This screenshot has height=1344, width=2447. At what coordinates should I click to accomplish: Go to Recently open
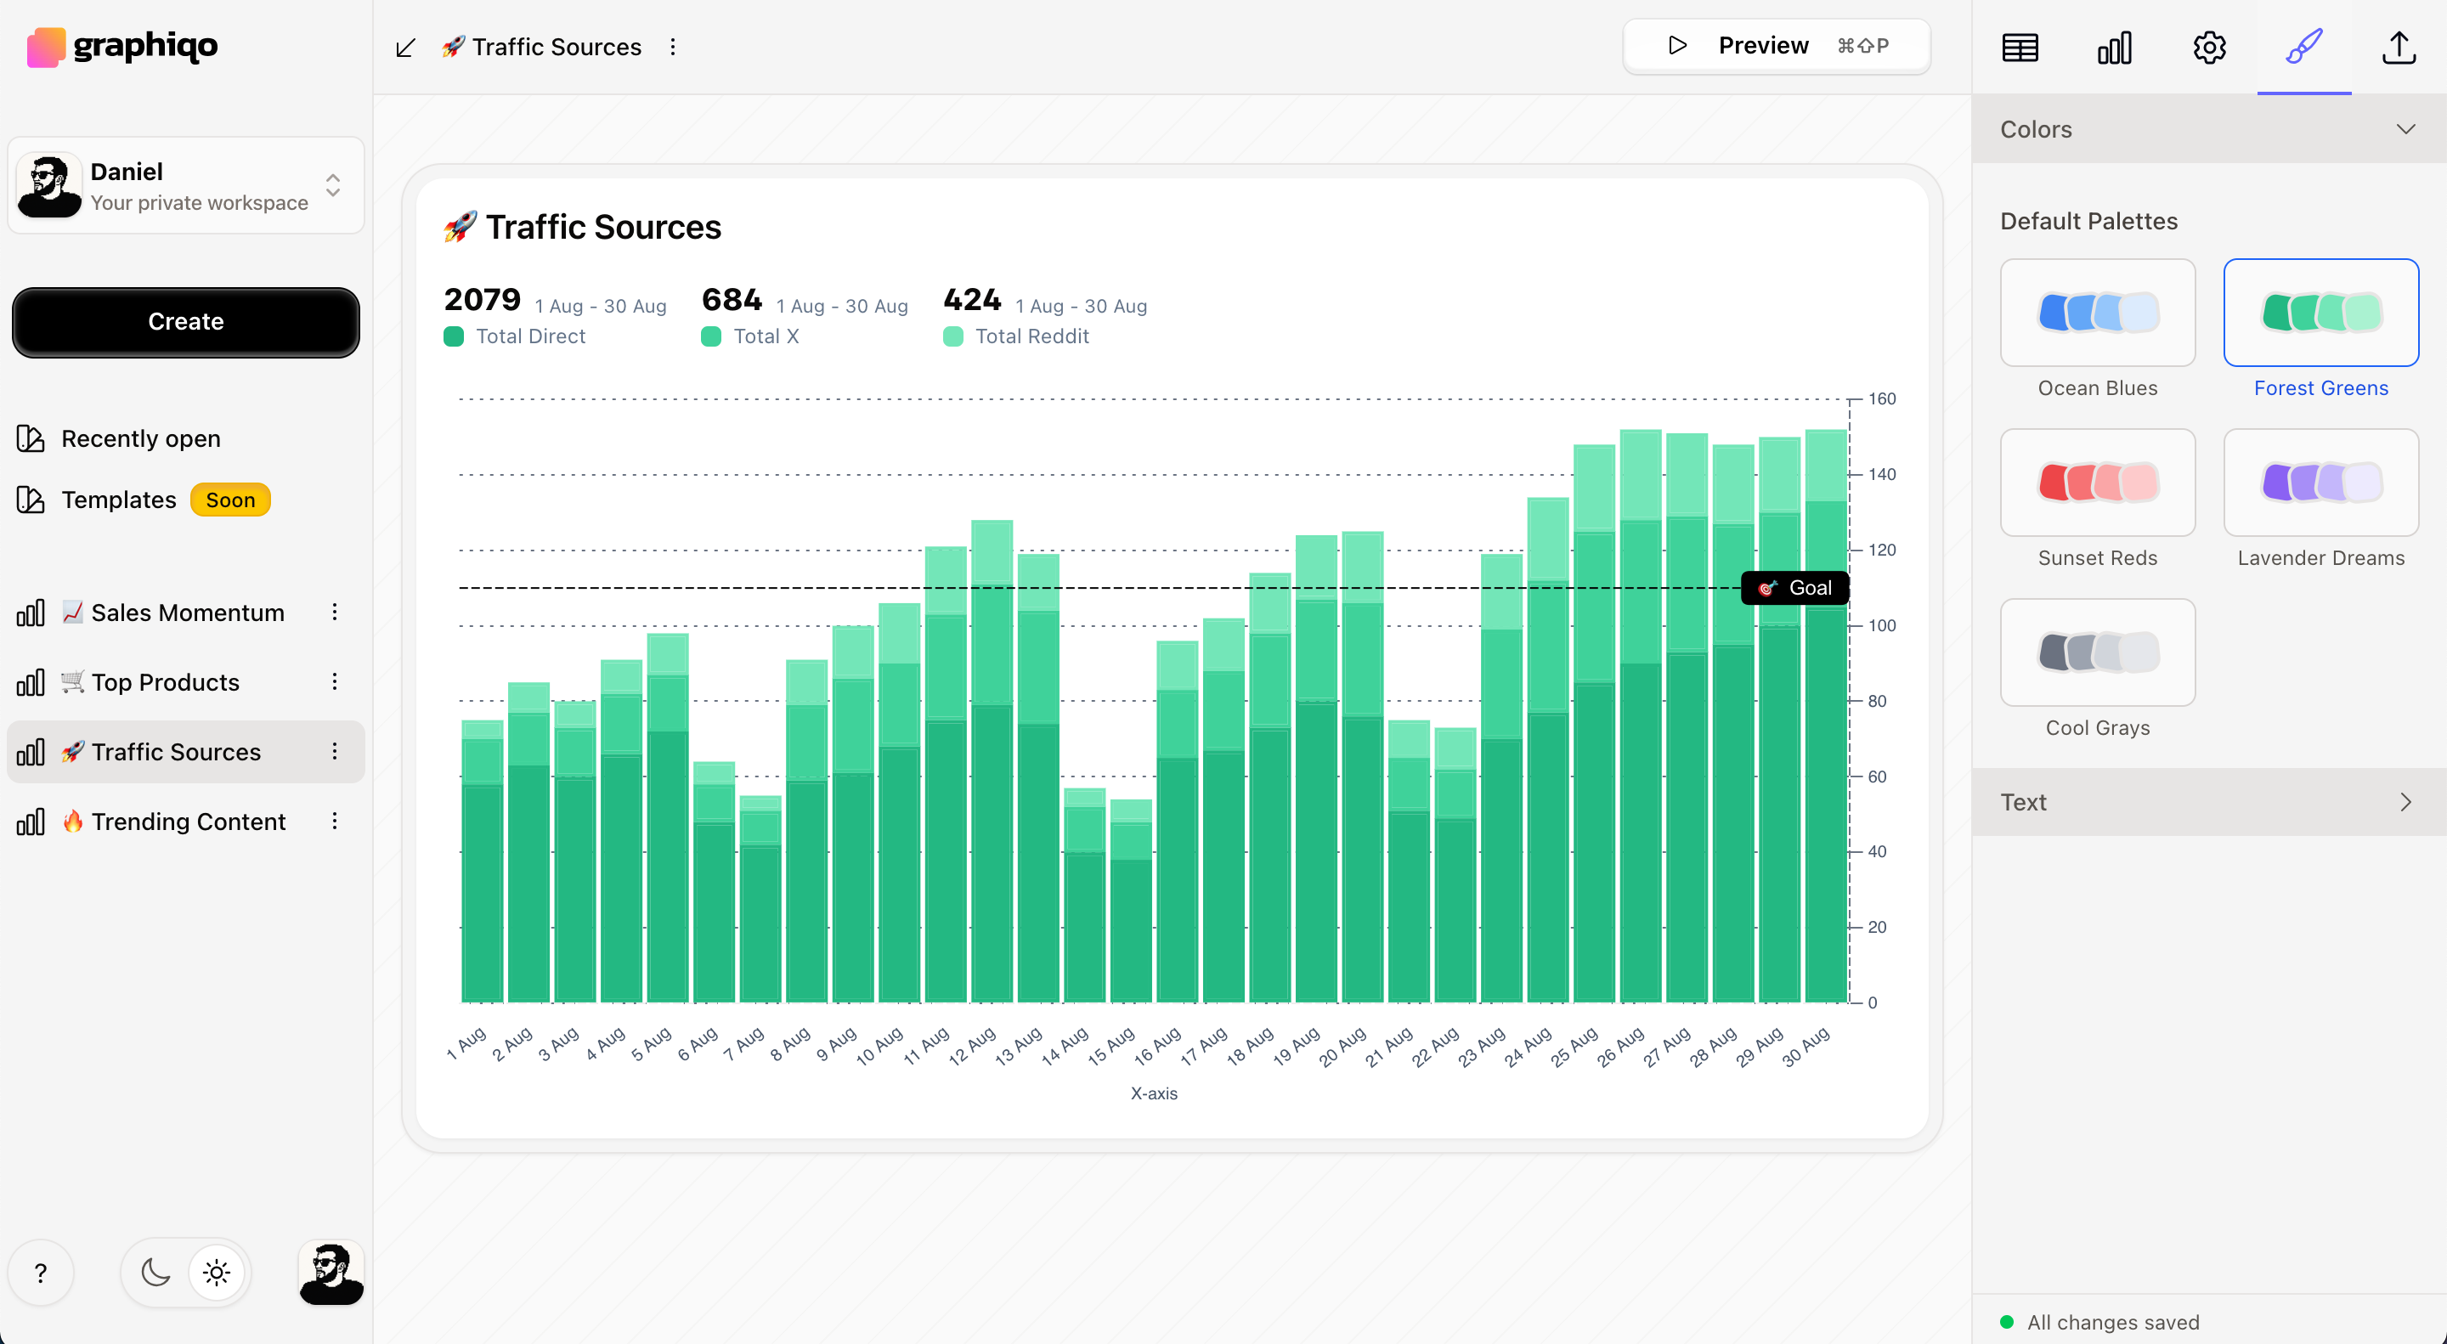[140, 439]
